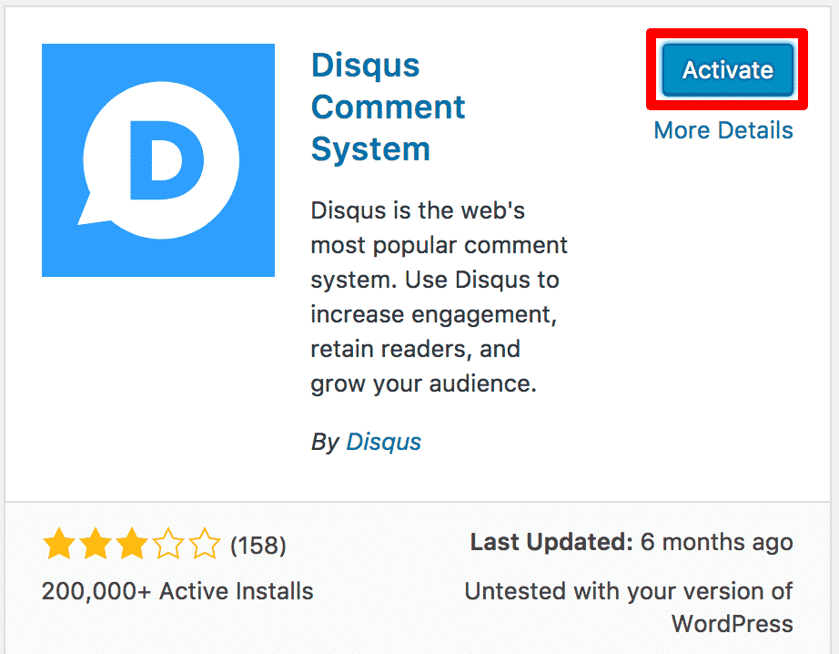Click the white speech bubble tail in logo
This screenshot has height=654, width=839.
coord(94,210)
